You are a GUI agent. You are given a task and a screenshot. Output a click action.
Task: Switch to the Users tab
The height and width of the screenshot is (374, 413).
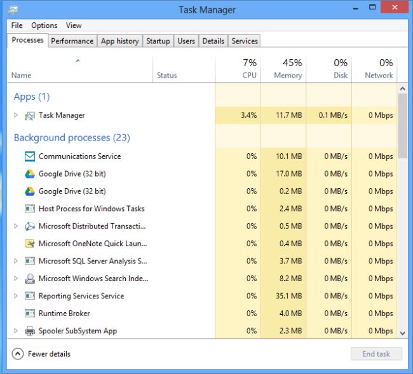(186, 41)
